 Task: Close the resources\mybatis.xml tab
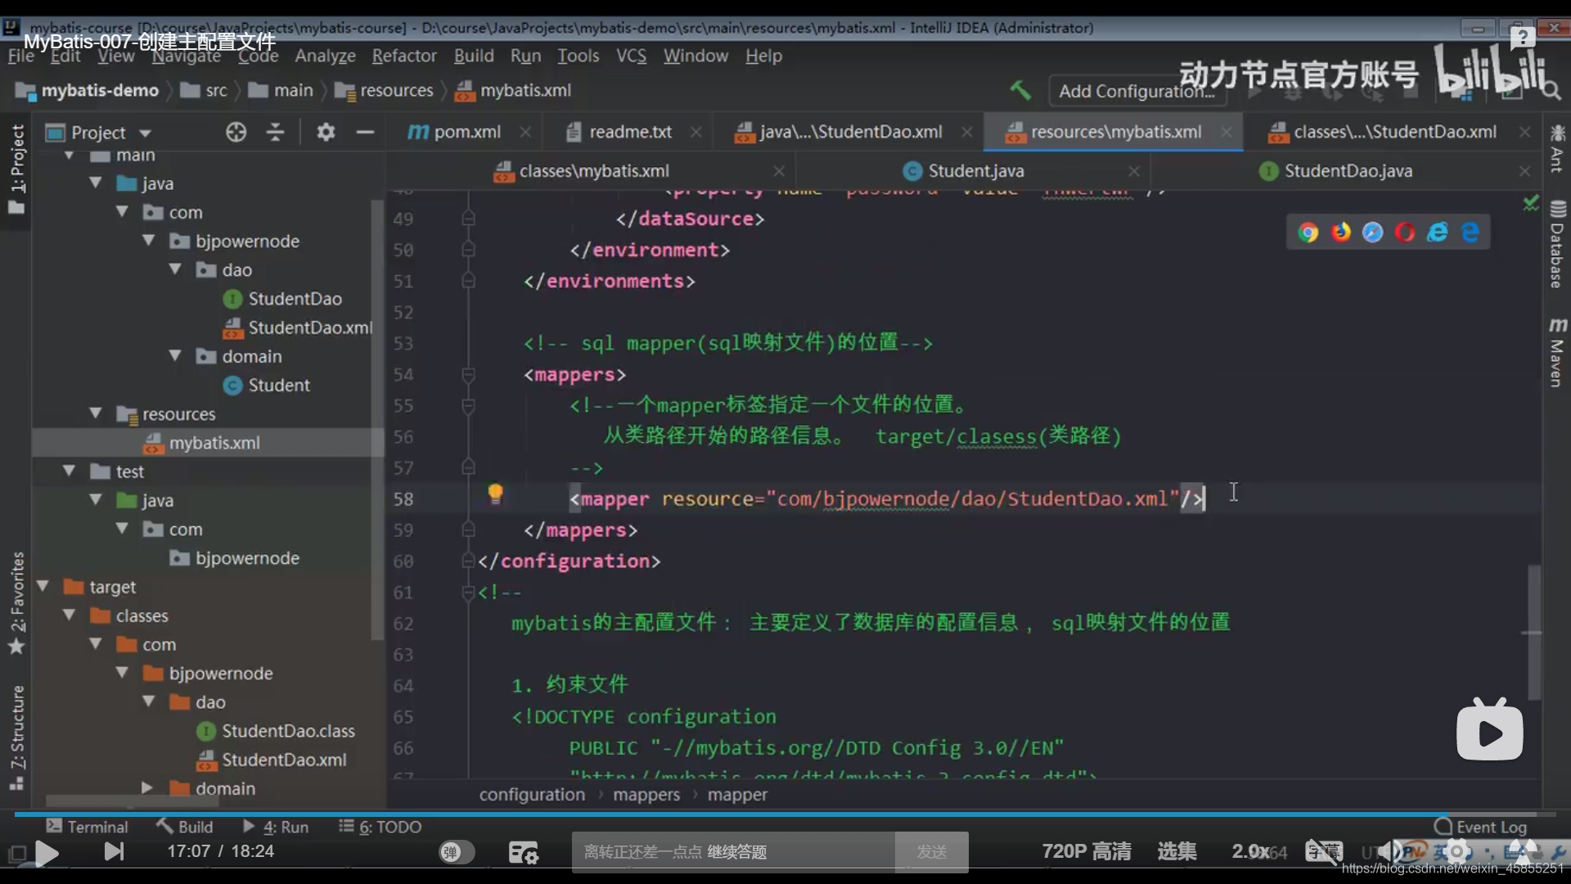pos(1226,132)
